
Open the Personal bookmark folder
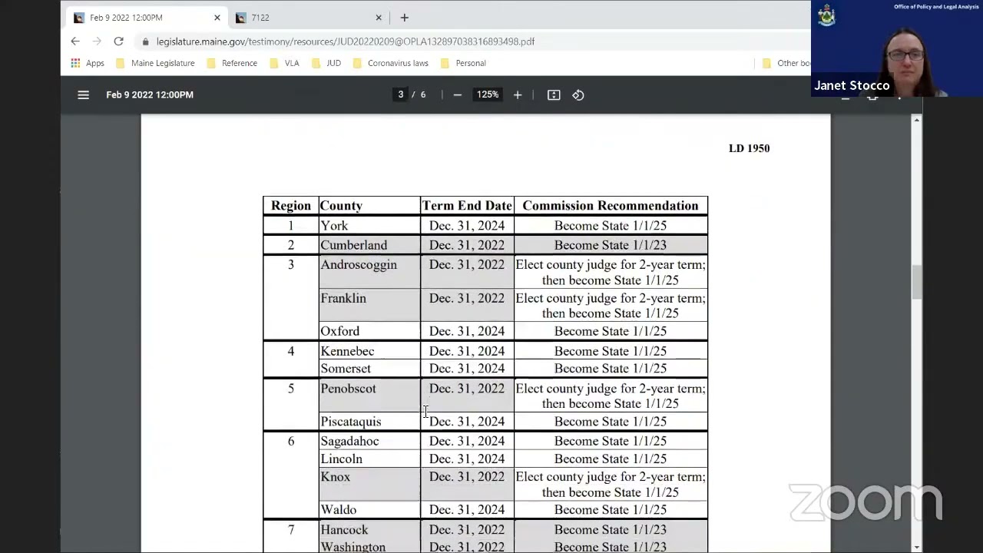(x=463, y=63)
